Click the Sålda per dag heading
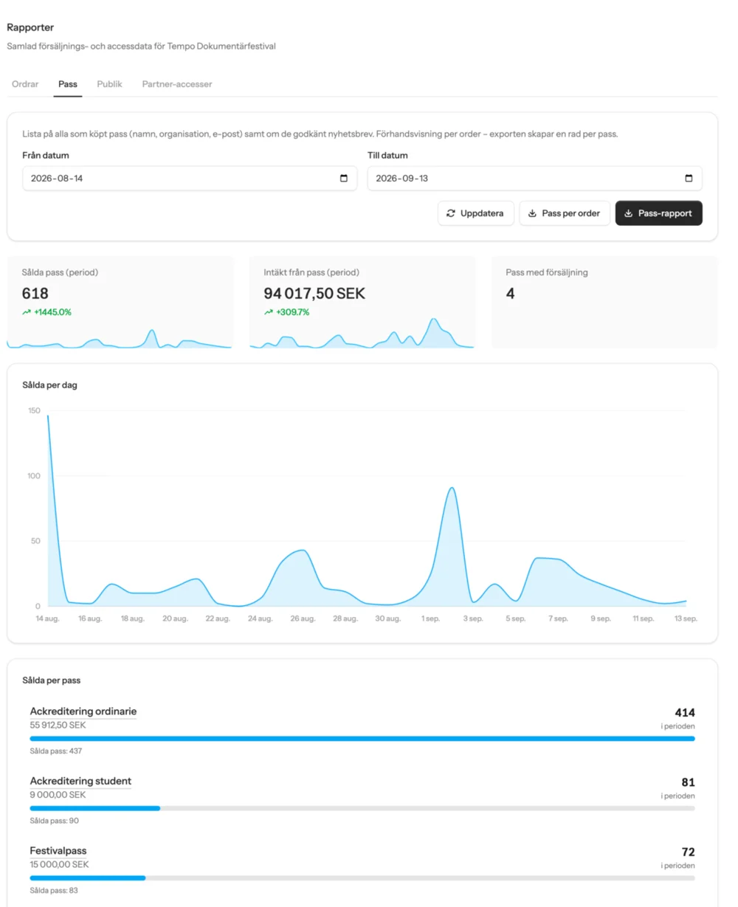The height and width of the screenshot is (907, 738). click(49, 385)
